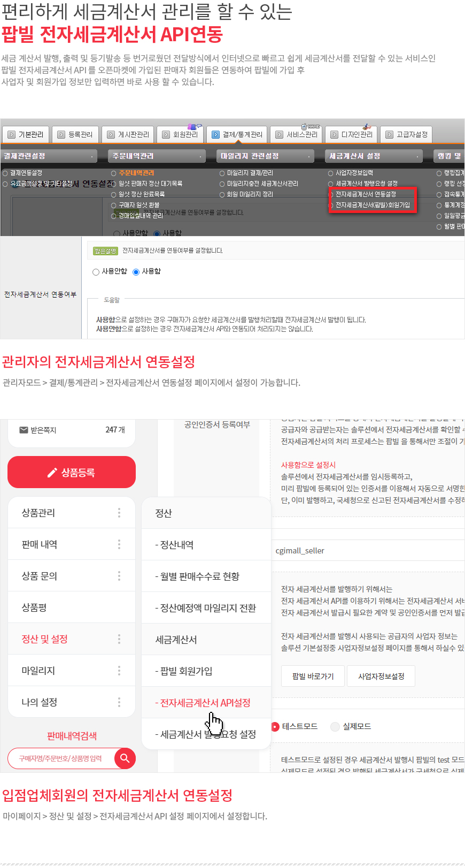Screen dimensions: 465x866
Task: Open 원샷 정산 완료목록 item
Action: tap(142, 194)
